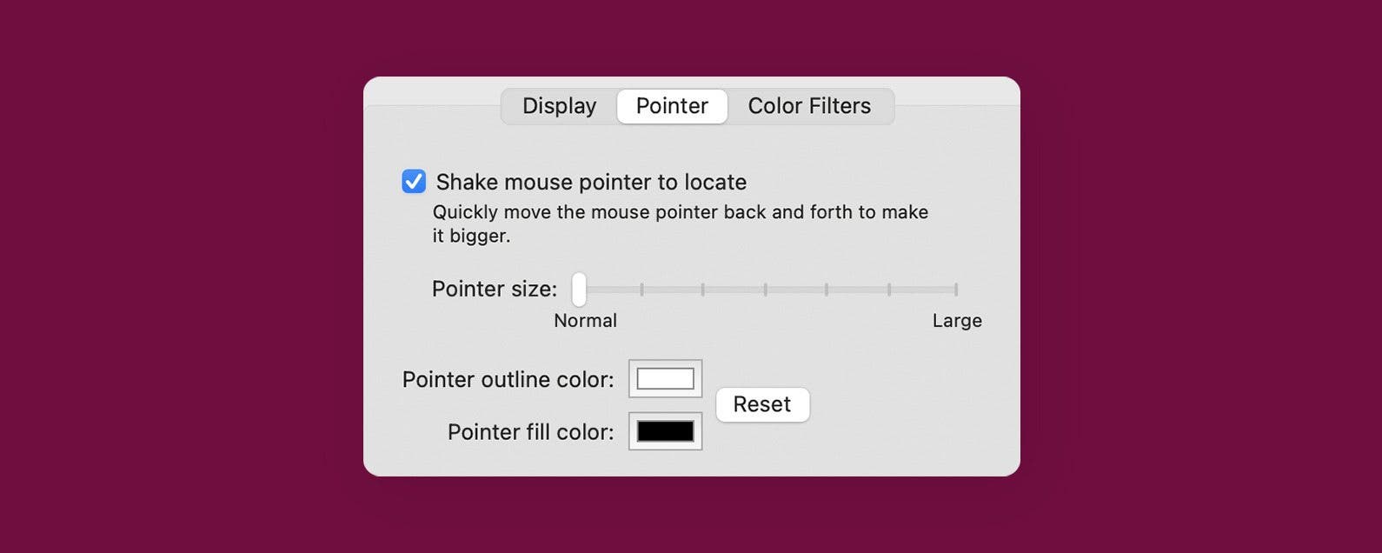1382x553 pixels.
Task: Click the 'Pointer outline color:' label text
Action: tap(508, 379)
